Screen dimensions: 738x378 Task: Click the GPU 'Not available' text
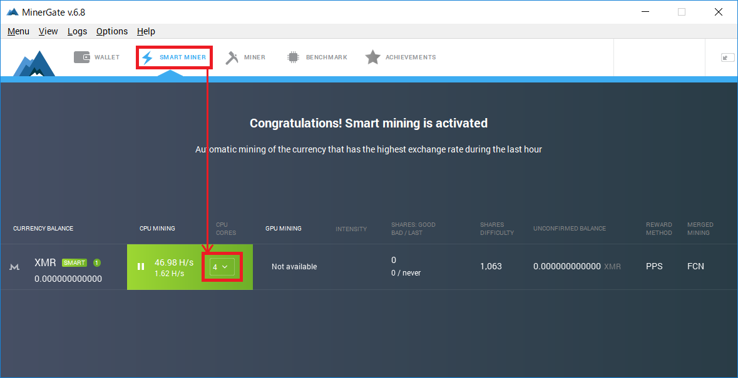294,267
